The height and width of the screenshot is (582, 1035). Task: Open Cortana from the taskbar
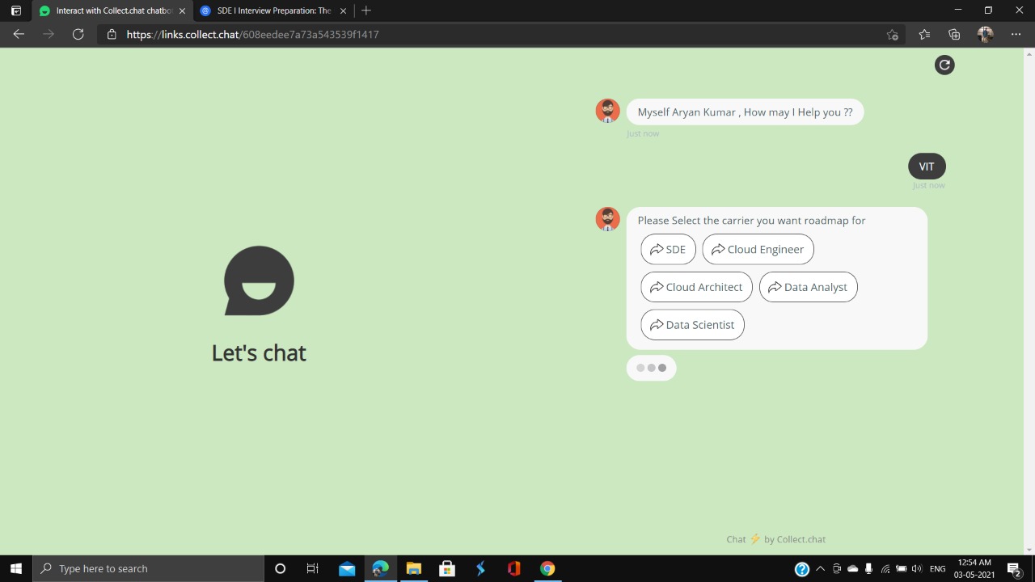(x=280, y=568)
